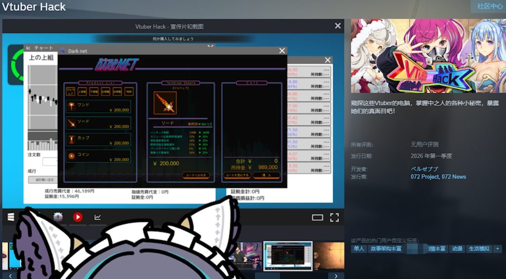Screen dimensions: 506x279
Task: Open developer ベルゼブブ link
Action: (424, 169)
